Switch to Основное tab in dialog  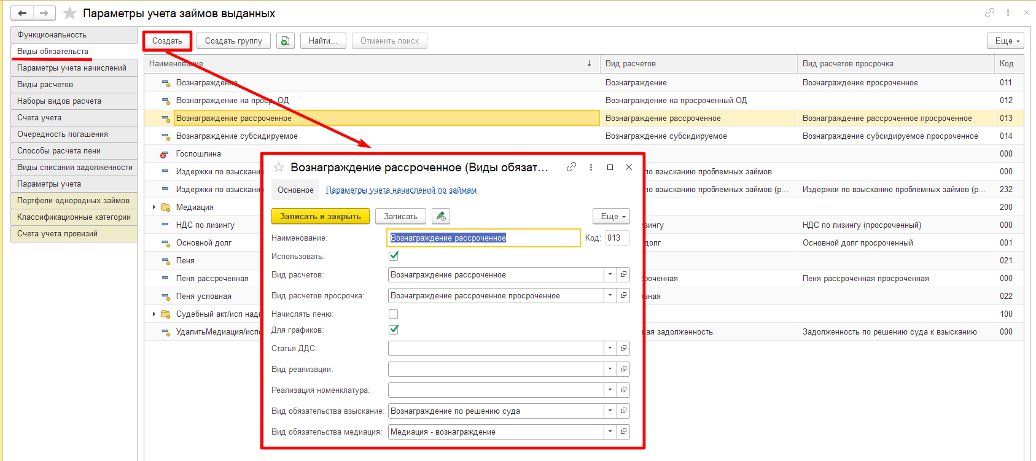[x=295, y=190]
